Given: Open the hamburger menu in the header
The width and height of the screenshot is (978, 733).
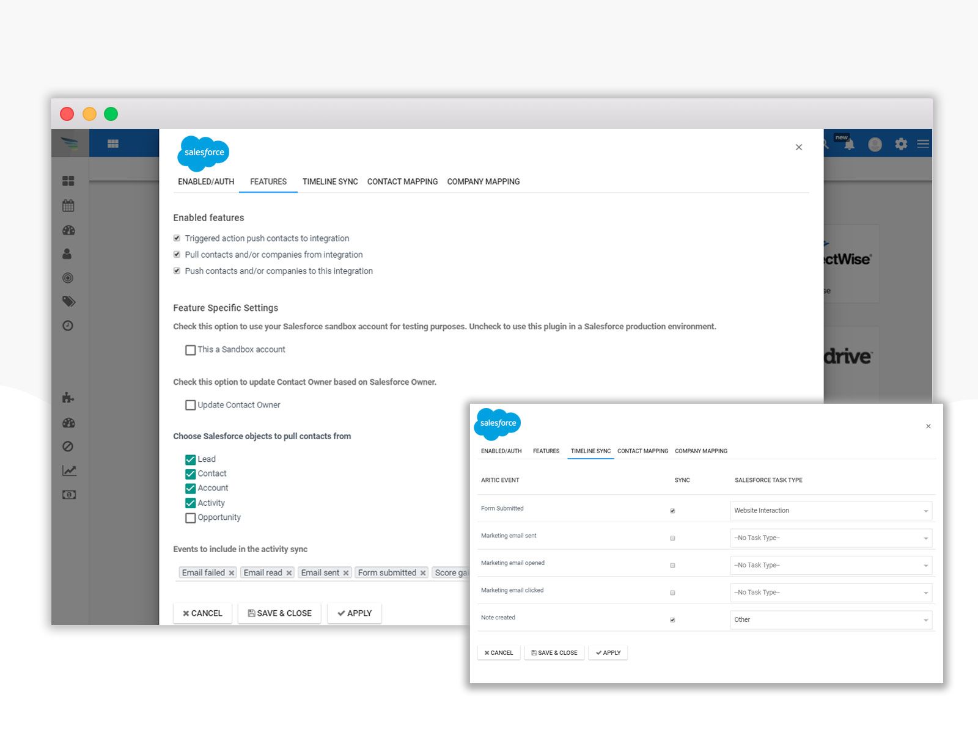Looking at the screenshot, I should (923, 144).
